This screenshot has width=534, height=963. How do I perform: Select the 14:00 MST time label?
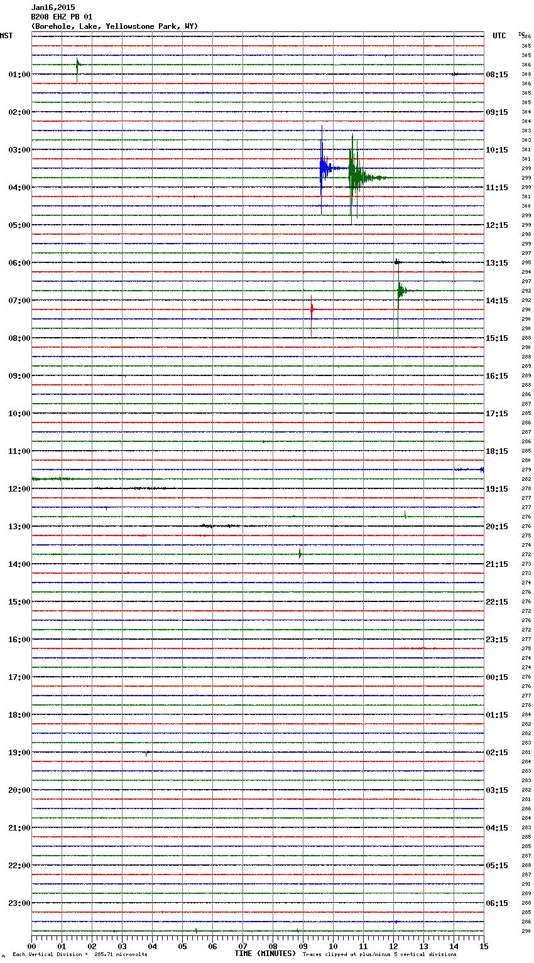pyautogui.click(x=19, y=564)
